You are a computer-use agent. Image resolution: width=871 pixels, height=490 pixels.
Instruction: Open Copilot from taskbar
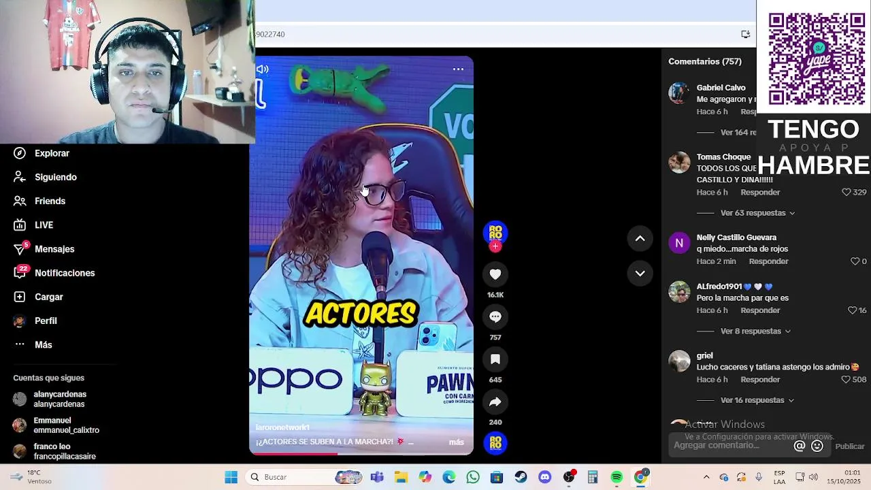pos(425,477)
